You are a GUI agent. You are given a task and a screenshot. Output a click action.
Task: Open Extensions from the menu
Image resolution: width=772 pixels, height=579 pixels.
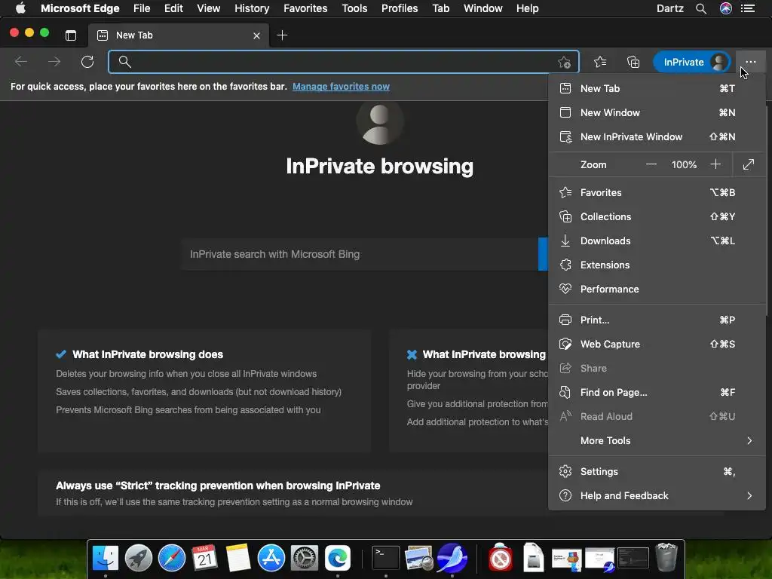pyautogui.click(x=657, y=265)
